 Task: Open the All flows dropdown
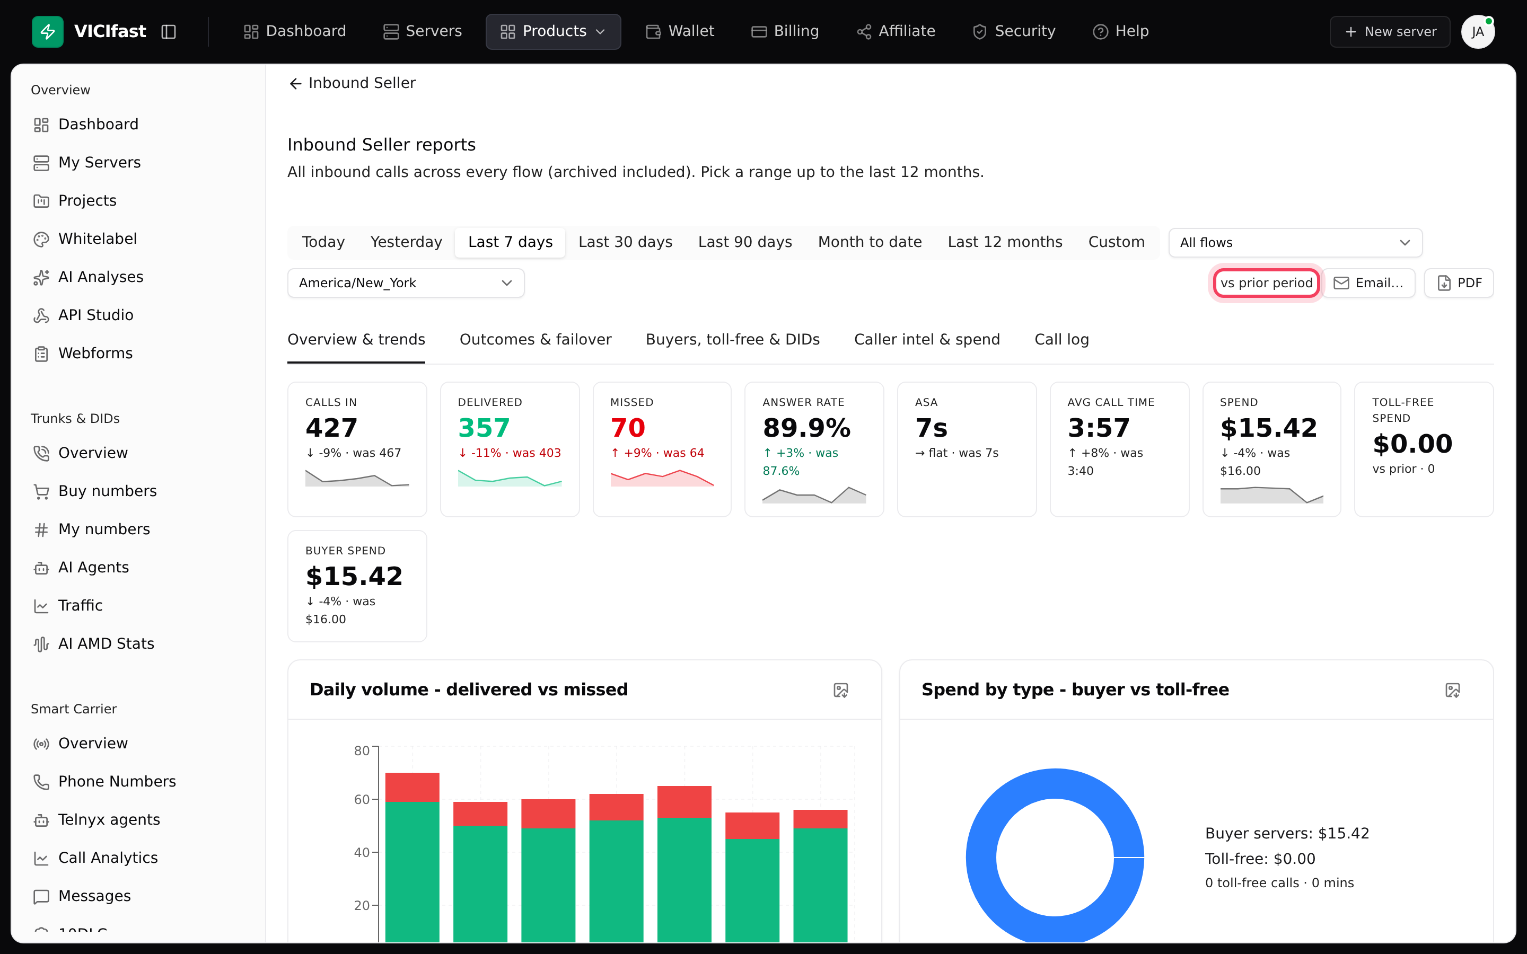pos(1295,243)
